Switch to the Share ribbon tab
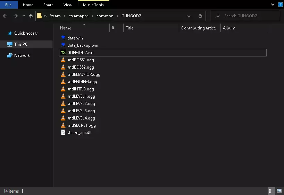The image size is (284, 195). click(x=48, y=5)
